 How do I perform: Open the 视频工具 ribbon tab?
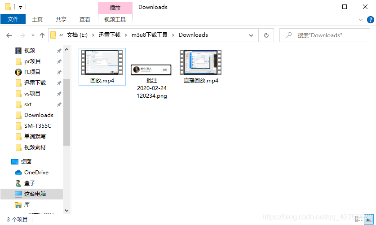115,19
